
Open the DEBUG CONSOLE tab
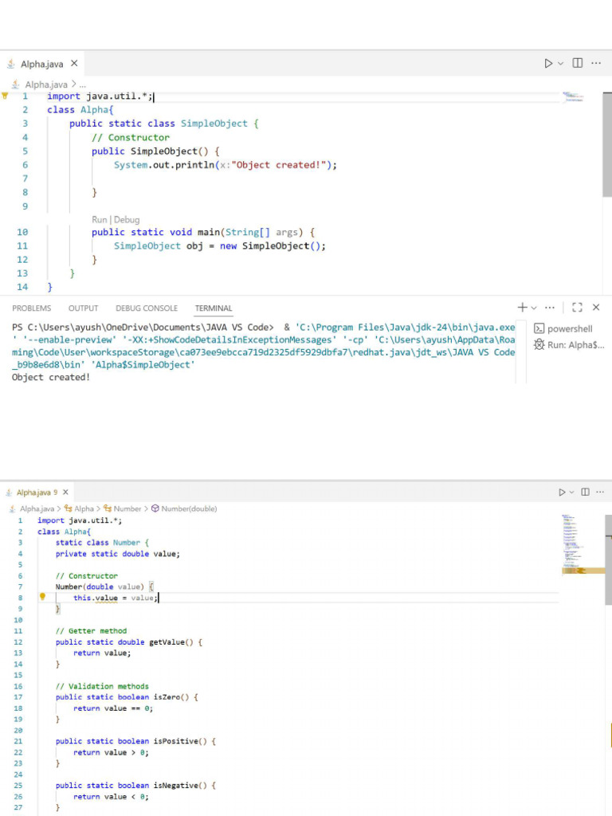[x=147, y=308]
